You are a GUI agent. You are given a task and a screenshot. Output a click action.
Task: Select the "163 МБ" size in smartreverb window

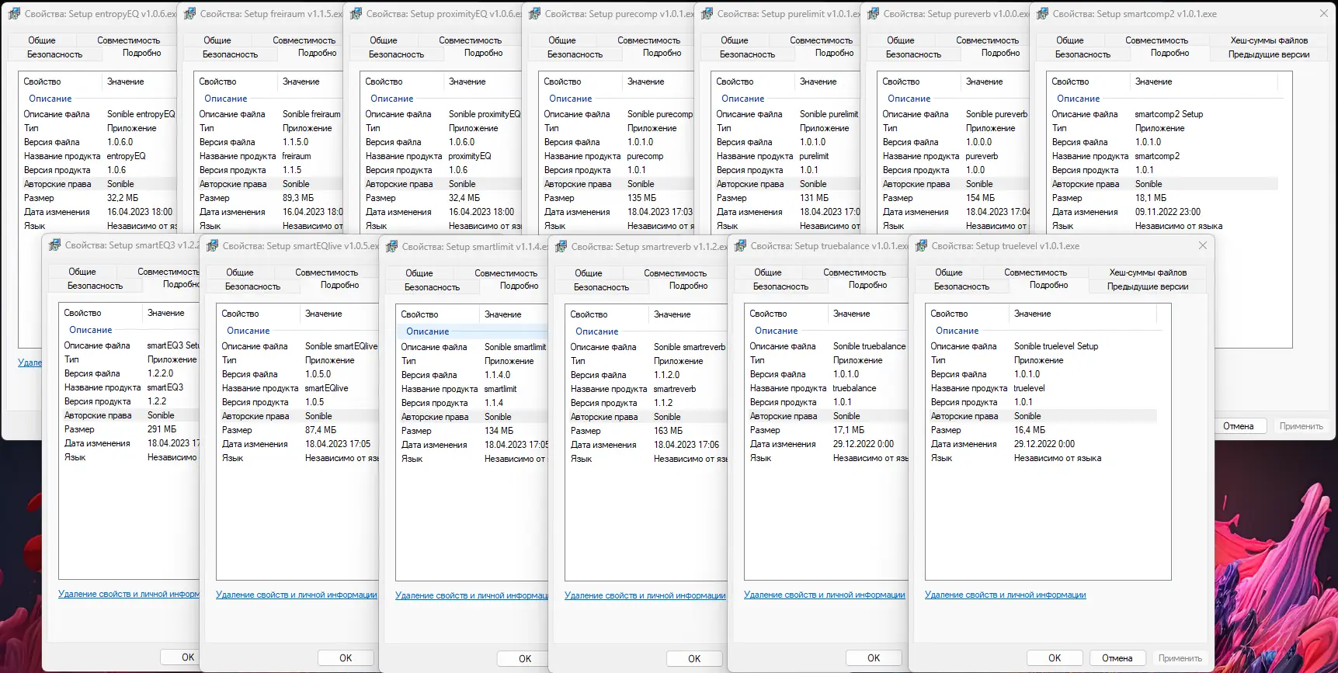click(x=668, y=431)
